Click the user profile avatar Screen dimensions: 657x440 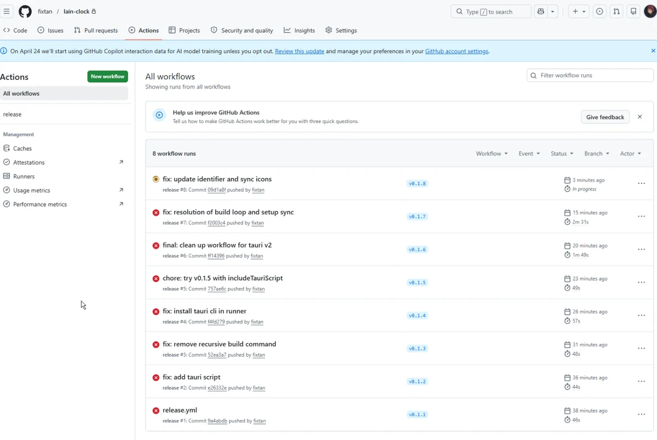tap(650, 11)
